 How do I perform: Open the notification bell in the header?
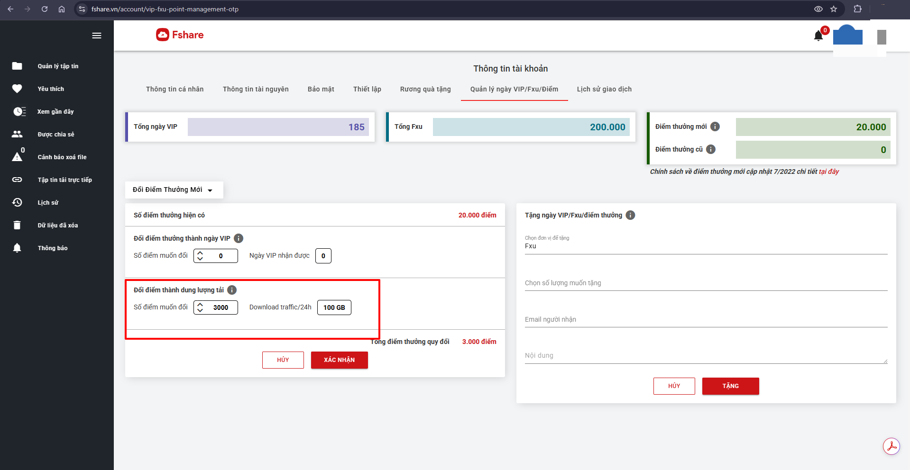[818, 36]
